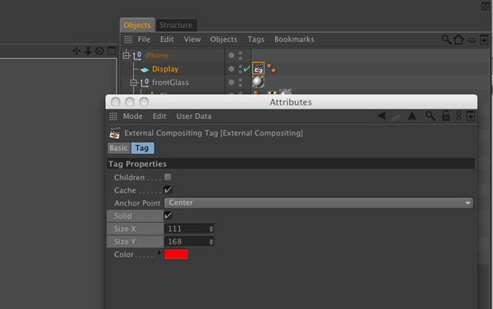This screenshot has width=493, height=309.
Task: Go forward with Attributes right arrow
Action: pyautogui.click(x=395, y=116)
